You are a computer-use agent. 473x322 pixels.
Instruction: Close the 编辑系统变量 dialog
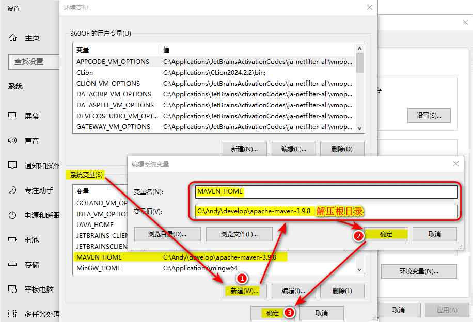point(455,164)
